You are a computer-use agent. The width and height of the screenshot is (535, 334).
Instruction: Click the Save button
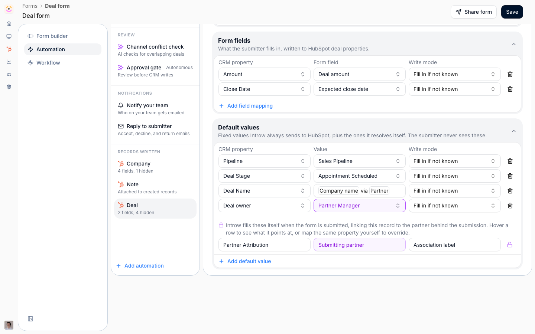512,12
